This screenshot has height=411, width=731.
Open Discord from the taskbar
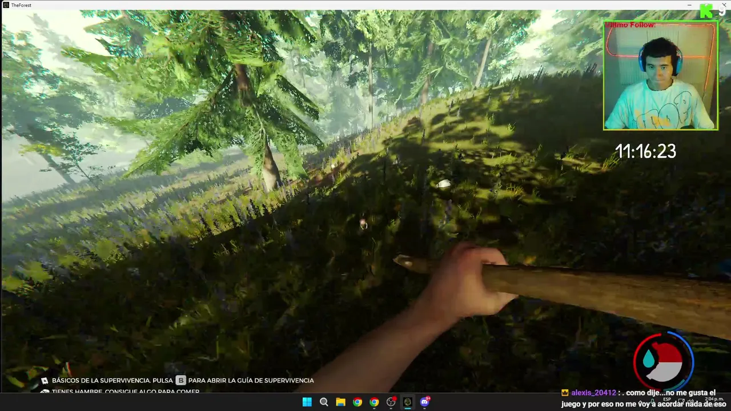pyautogui.click(x=425, y=402)
